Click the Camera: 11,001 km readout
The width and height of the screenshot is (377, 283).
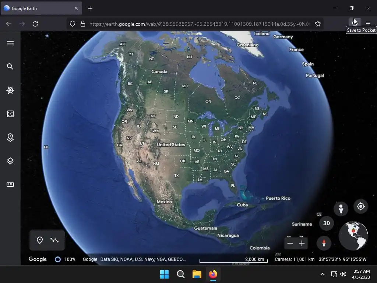click(x=295, y=259)
